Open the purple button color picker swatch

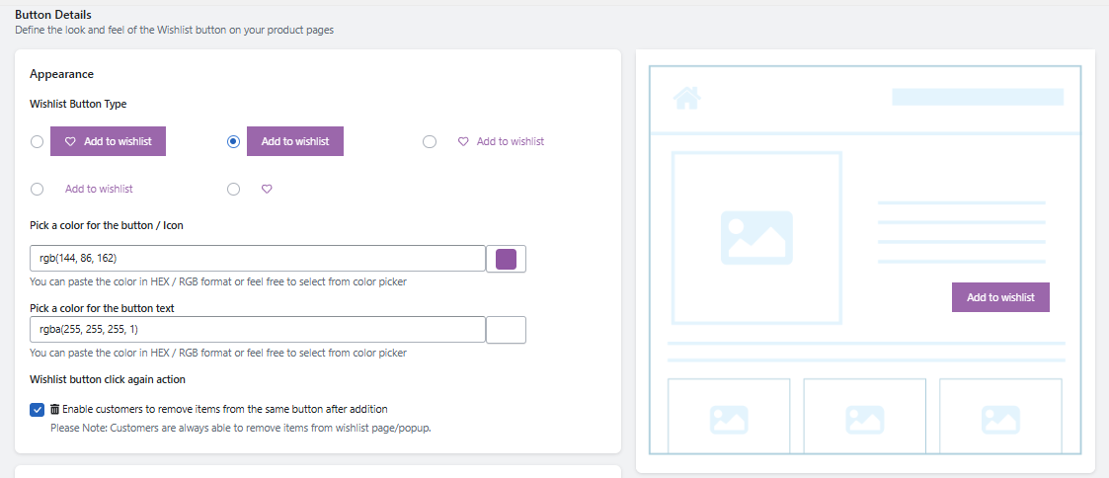pos(507,259)
